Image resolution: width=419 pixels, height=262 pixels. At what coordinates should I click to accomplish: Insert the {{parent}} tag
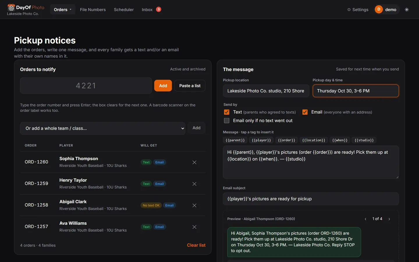point(235,140)
